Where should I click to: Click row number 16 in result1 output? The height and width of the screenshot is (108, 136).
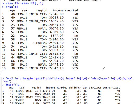tap(4, 68)
